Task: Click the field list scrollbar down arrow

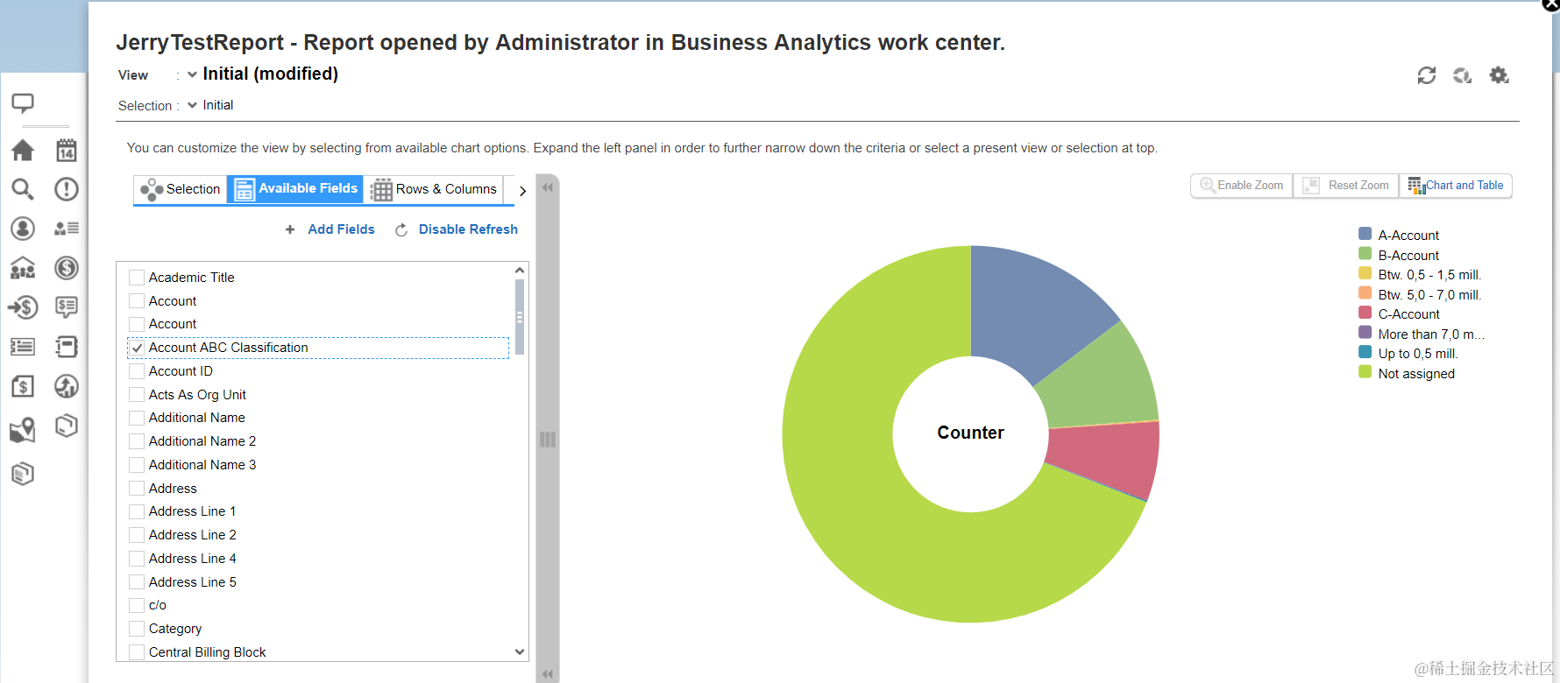Action: click(x=520, y=651)
